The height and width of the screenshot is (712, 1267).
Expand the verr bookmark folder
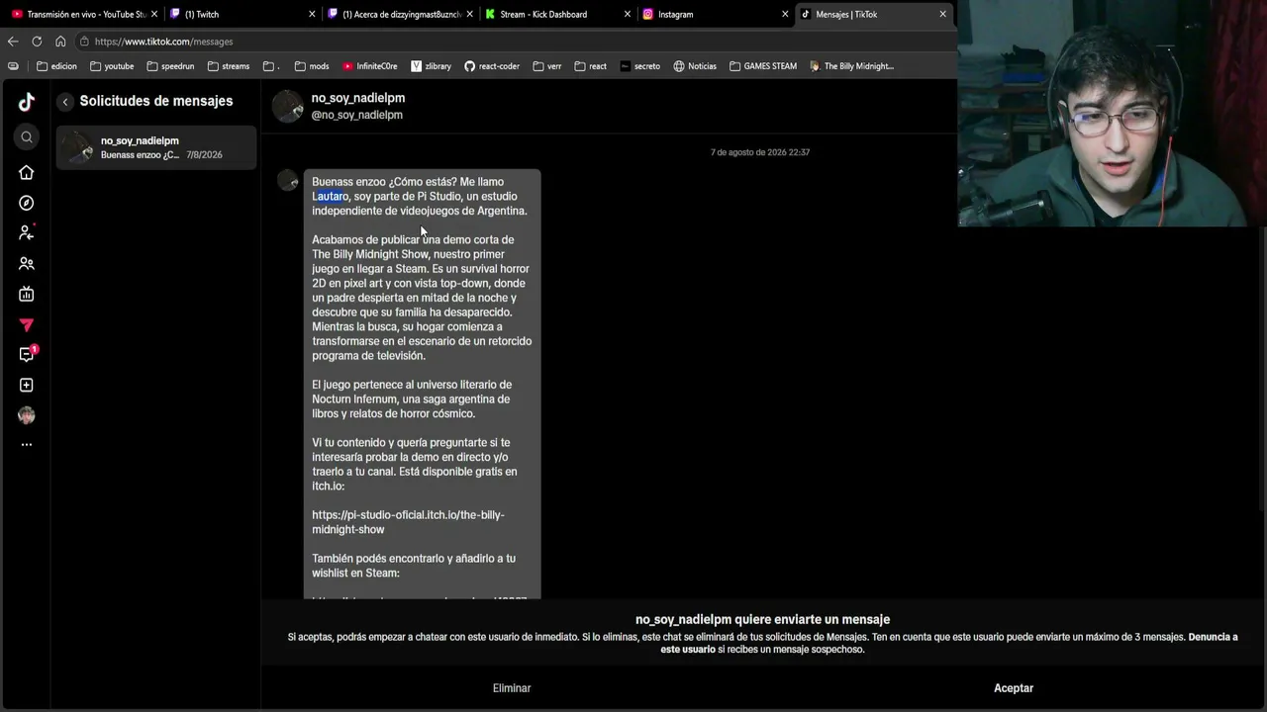coord(547,66)
